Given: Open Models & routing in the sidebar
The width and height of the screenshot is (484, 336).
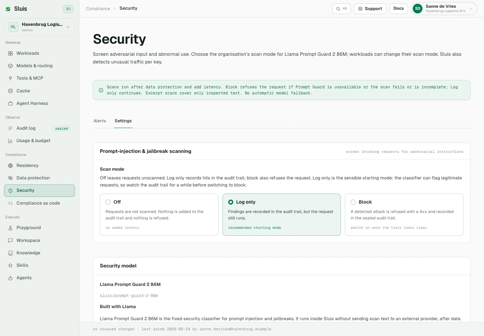Looking at the screenshot, I should [39, 66].
